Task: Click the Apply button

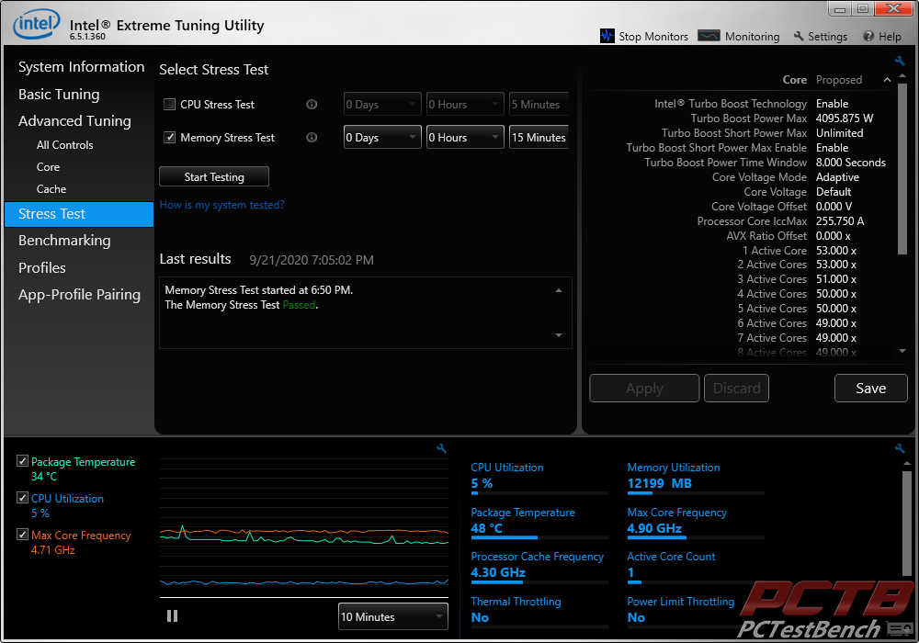Action: coord(644,389)
